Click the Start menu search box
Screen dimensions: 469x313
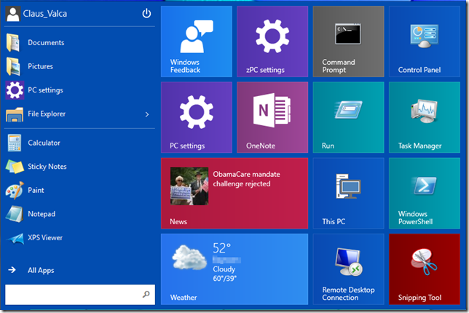(x=80, y=295)
